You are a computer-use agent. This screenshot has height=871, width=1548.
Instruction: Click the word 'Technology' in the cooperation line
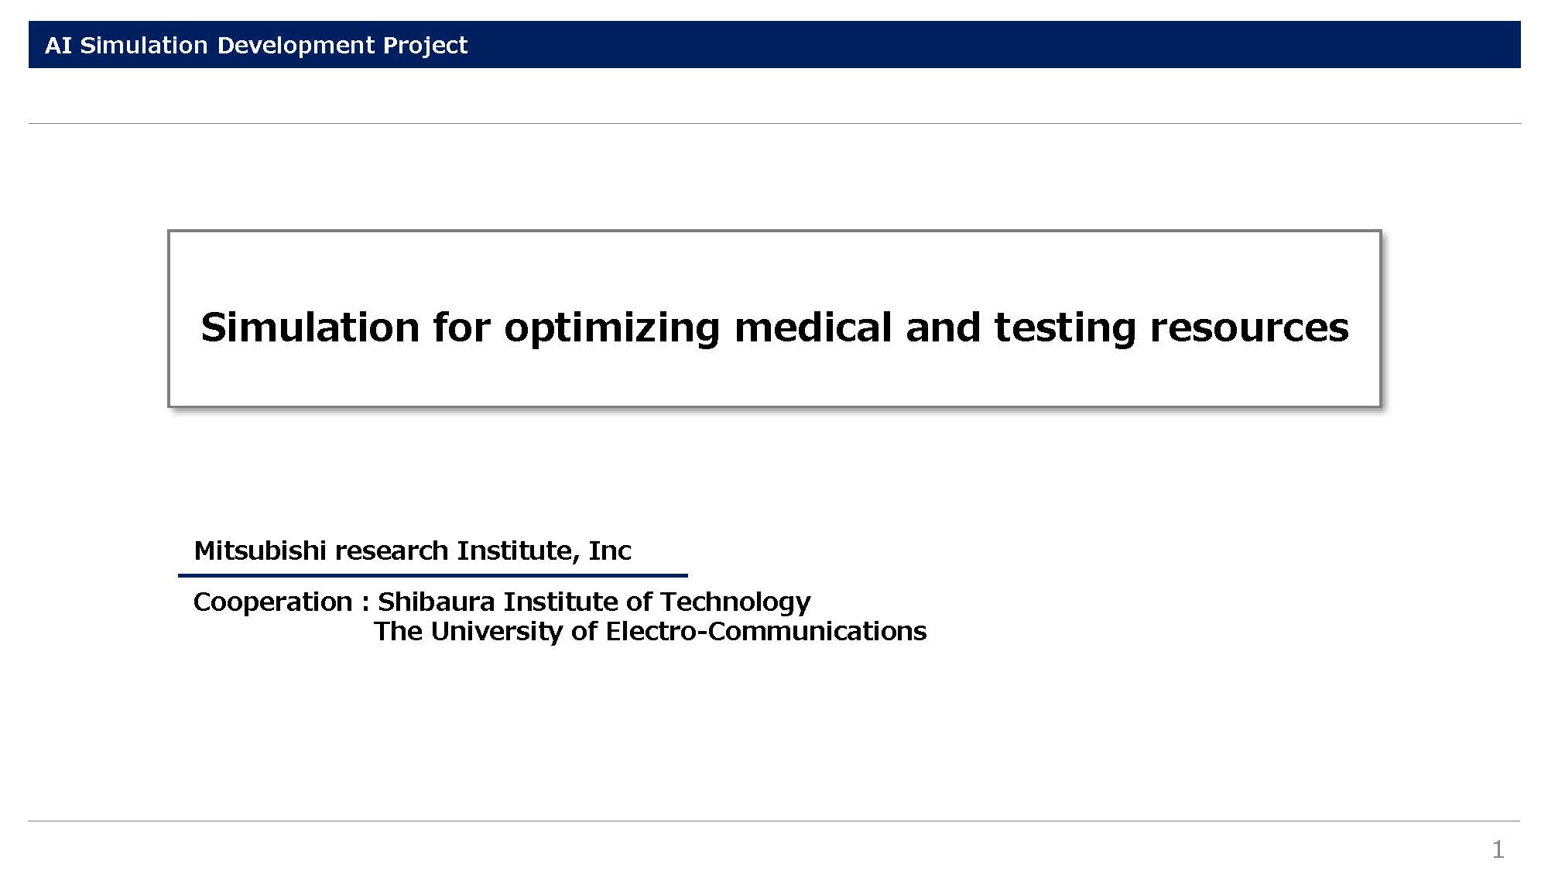tap(735, 602)
